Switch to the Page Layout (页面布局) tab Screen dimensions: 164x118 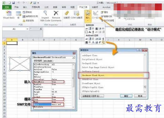[36, 7]
